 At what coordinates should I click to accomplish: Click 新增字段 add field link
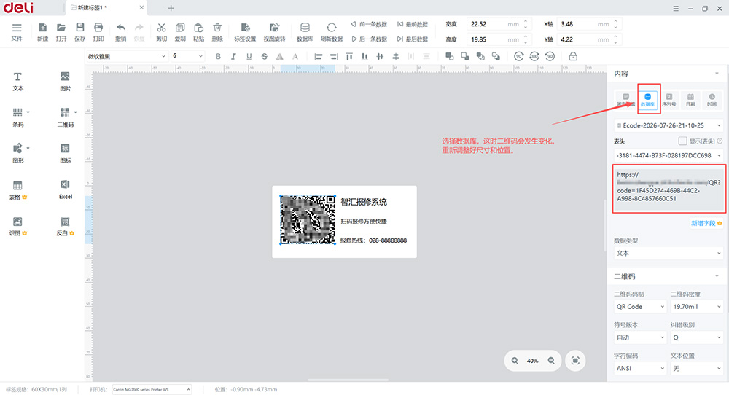(x=706, y=223)
